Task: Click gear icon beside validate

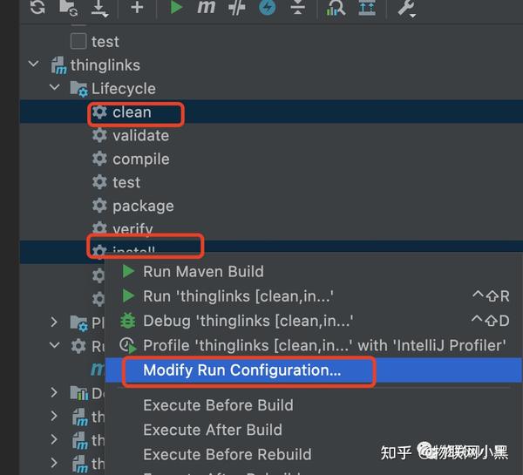Action: 99,135
